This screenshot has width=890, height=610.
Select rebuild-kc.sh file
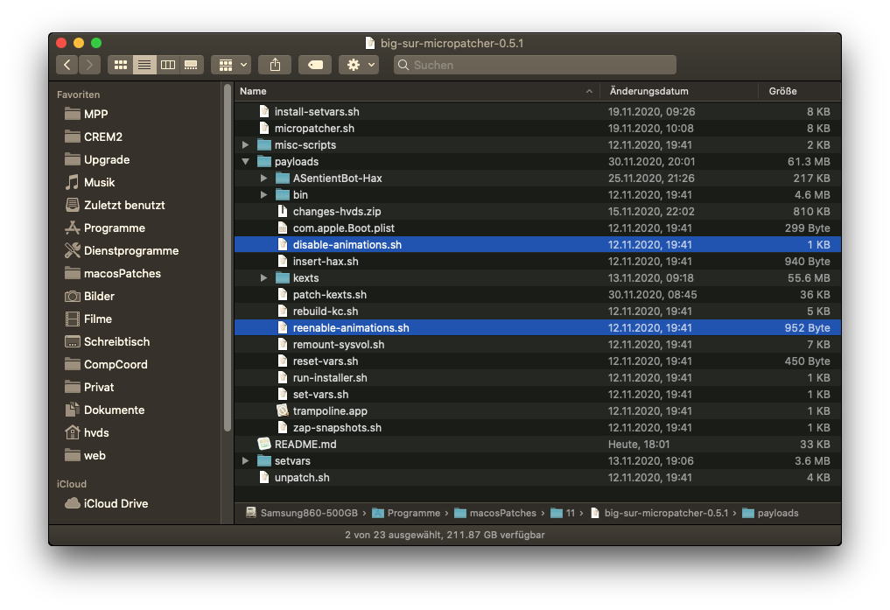(x=537, y=311)
